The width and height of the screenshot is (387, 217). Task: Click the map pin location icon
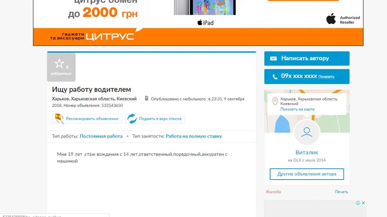coord(275,101)
